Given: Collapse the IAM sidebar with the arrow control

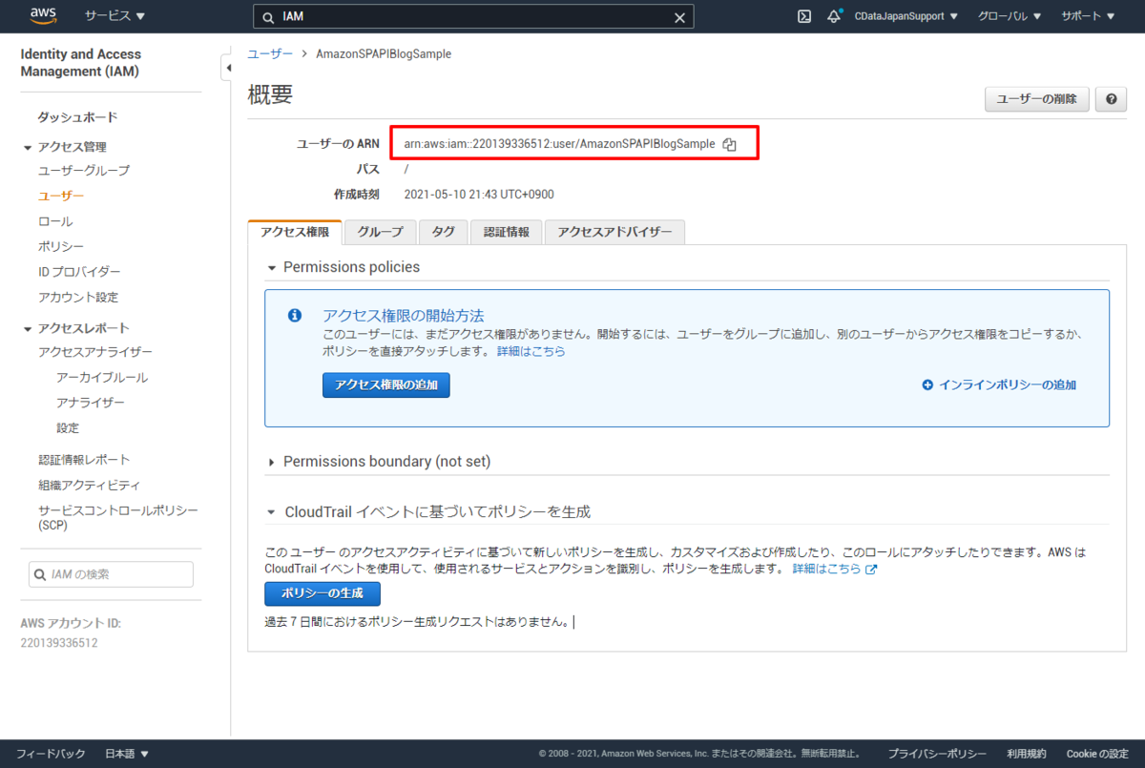Looking at the screenshot, I should coord(229,68).
